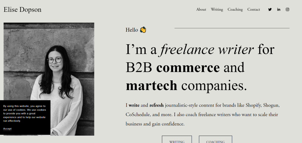The image size is (302, 143).
Task: Click the bold word "martech" in headline
Action: click(x=152, y=86)
